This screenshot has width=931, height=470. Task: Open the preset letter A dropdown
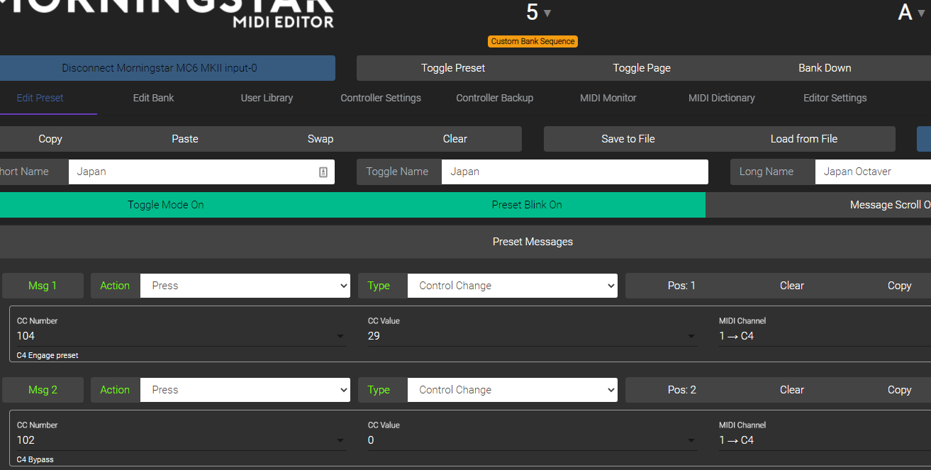click(x=911, y=12)
